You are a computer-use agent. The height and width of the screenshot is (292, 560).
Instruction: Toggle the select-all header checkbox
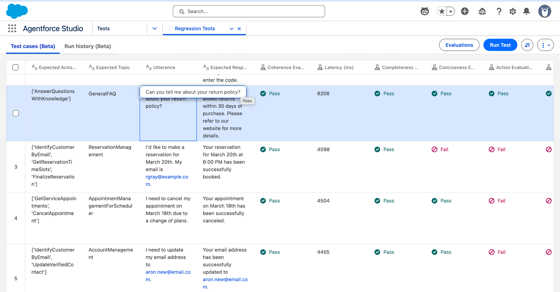16,67
